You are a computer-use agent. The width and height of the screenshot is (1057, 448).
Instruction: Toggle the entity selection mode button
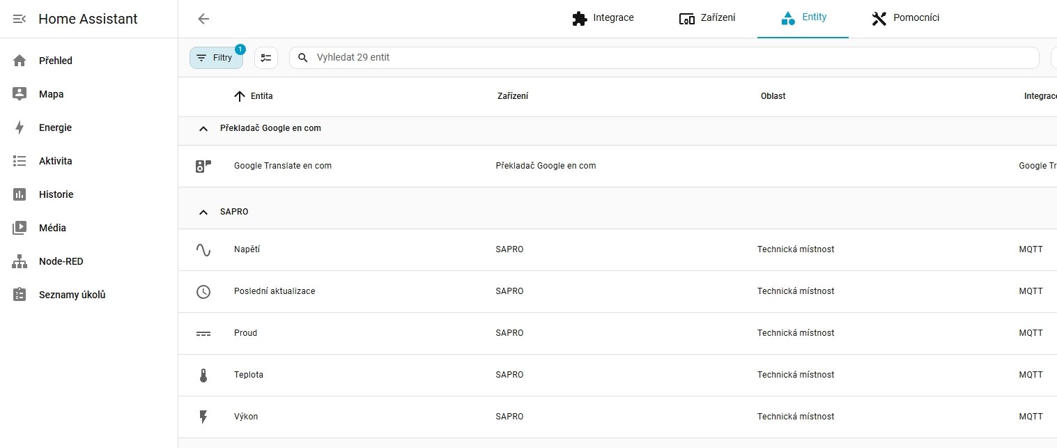click(266, 58)
